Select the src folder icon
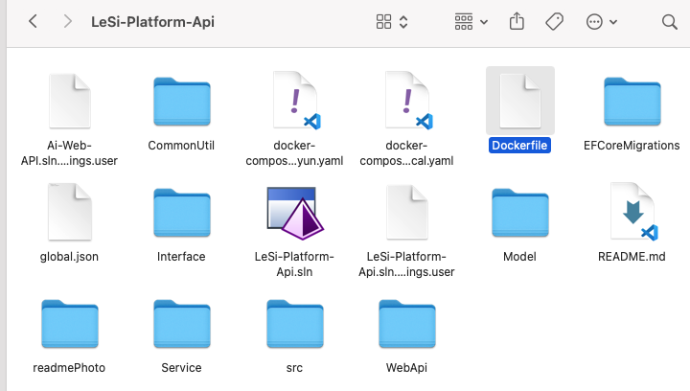Screen dimensions: 690x391 click(295, 324)
